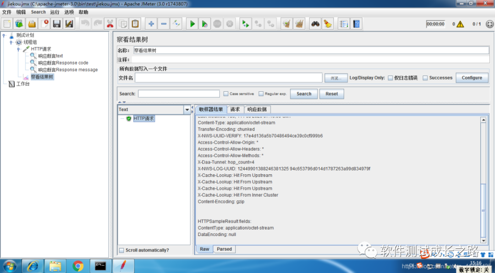Click the 浏览 browse button
495x273 pixels.
pyautogui.click(x=336, y=78)
